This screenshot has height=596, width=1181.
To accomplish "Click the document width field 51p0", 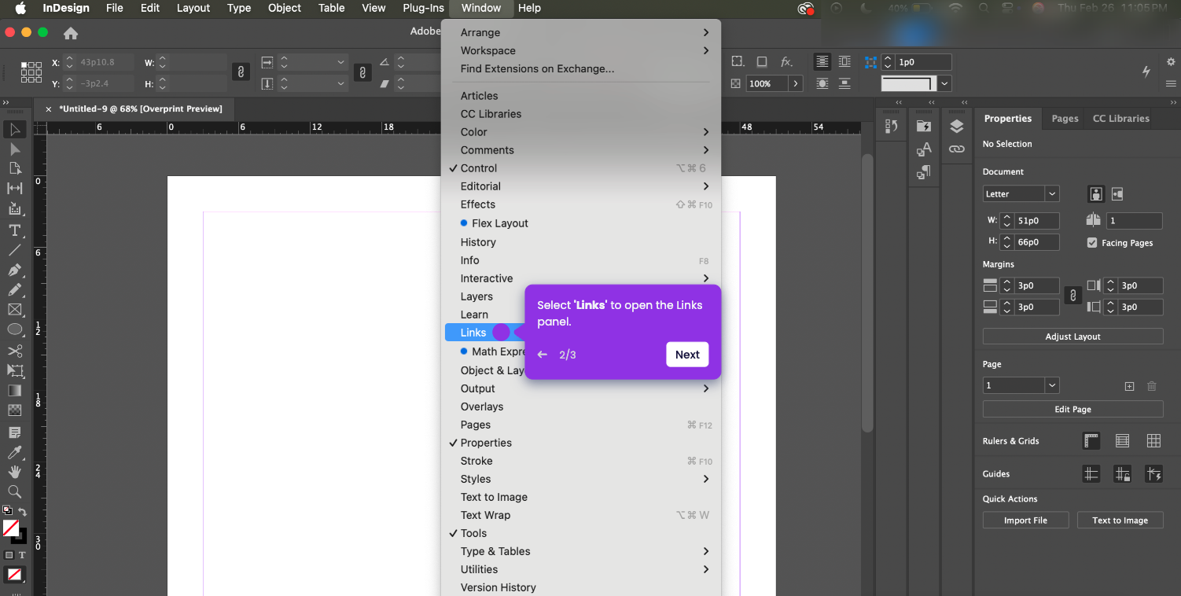I will [1036, 221].
